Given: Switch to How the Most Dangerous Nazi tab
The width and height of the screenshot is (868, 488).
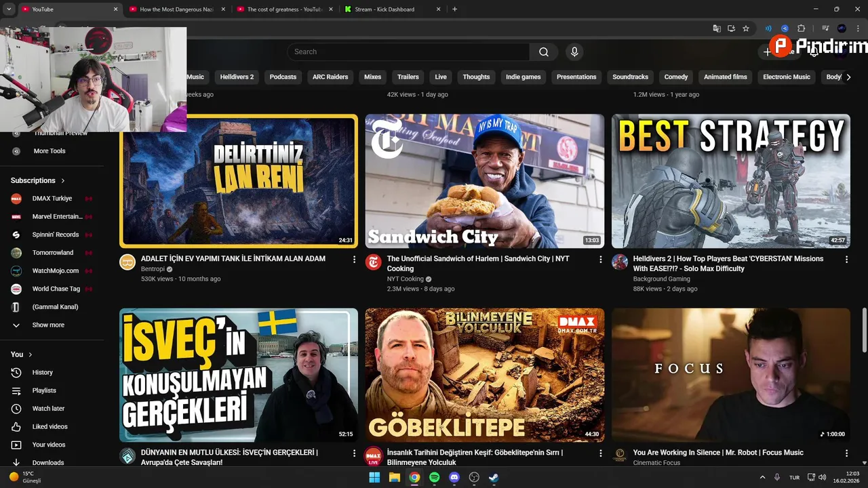Looking at the screenshot, I should pyautogui.click(x=177, y=9).
